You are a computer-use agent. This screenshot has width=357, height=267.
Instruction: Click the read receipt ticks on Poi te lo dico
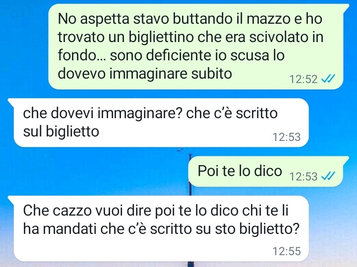pyautogui.click(x=328, y=176)
